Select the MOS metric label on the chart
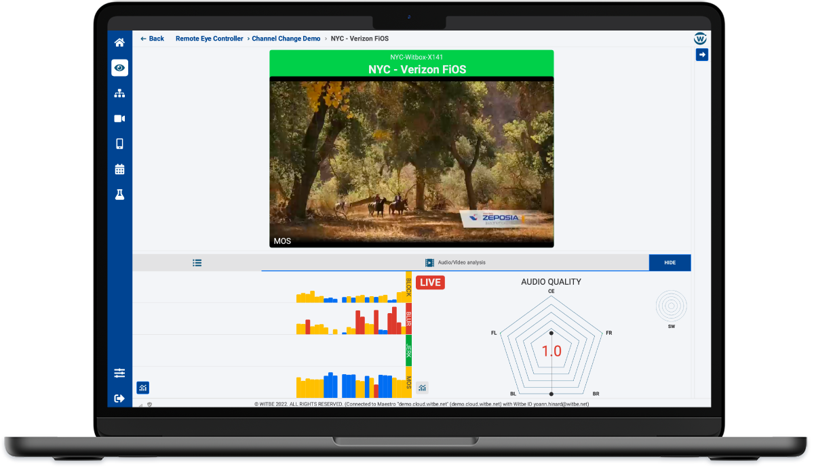Image resolution: width=814 pixels, height=467 pixels. [x=409, y=382]
